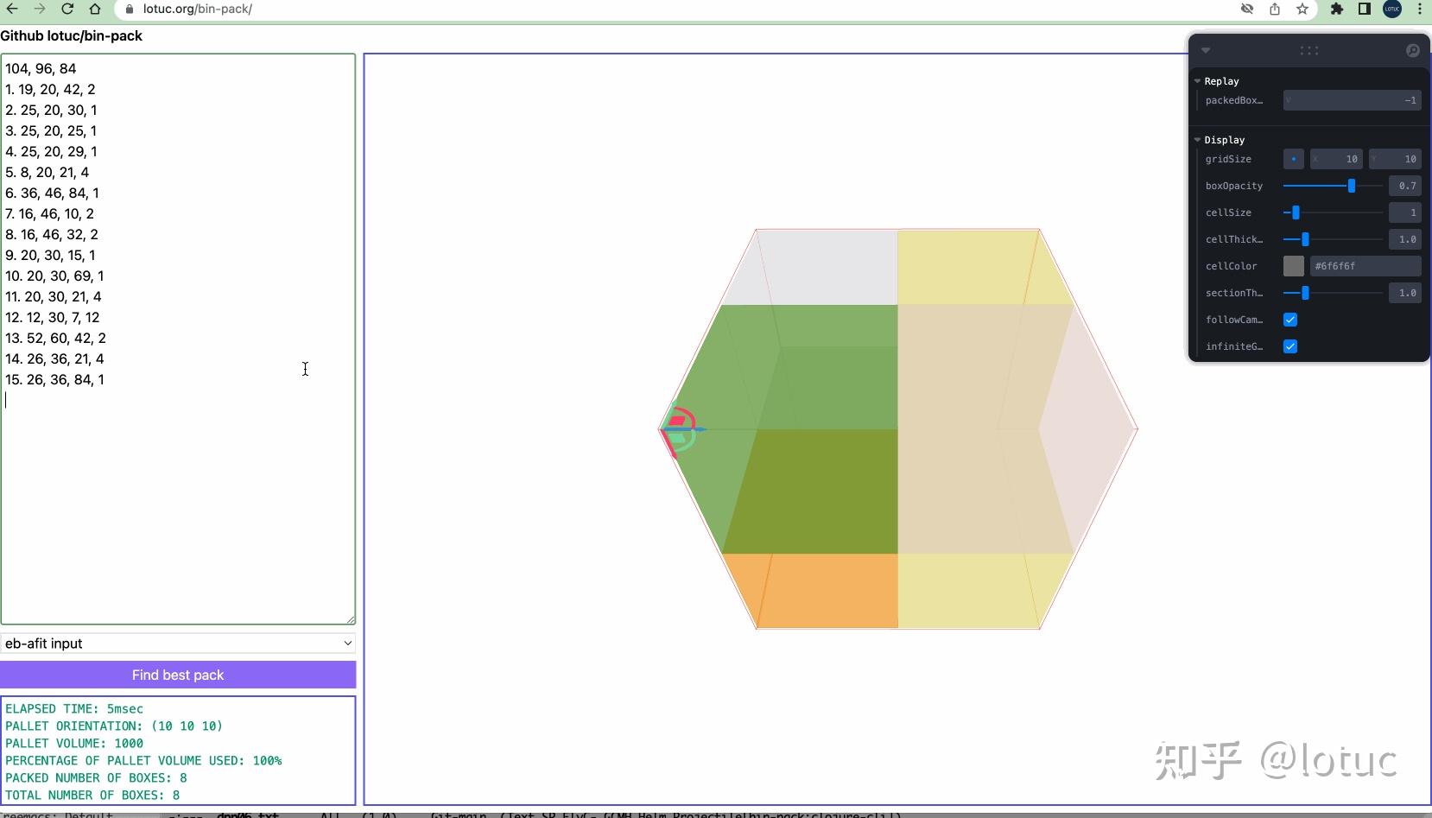Collapse the leva control panel chevron

click(1205, 50)
